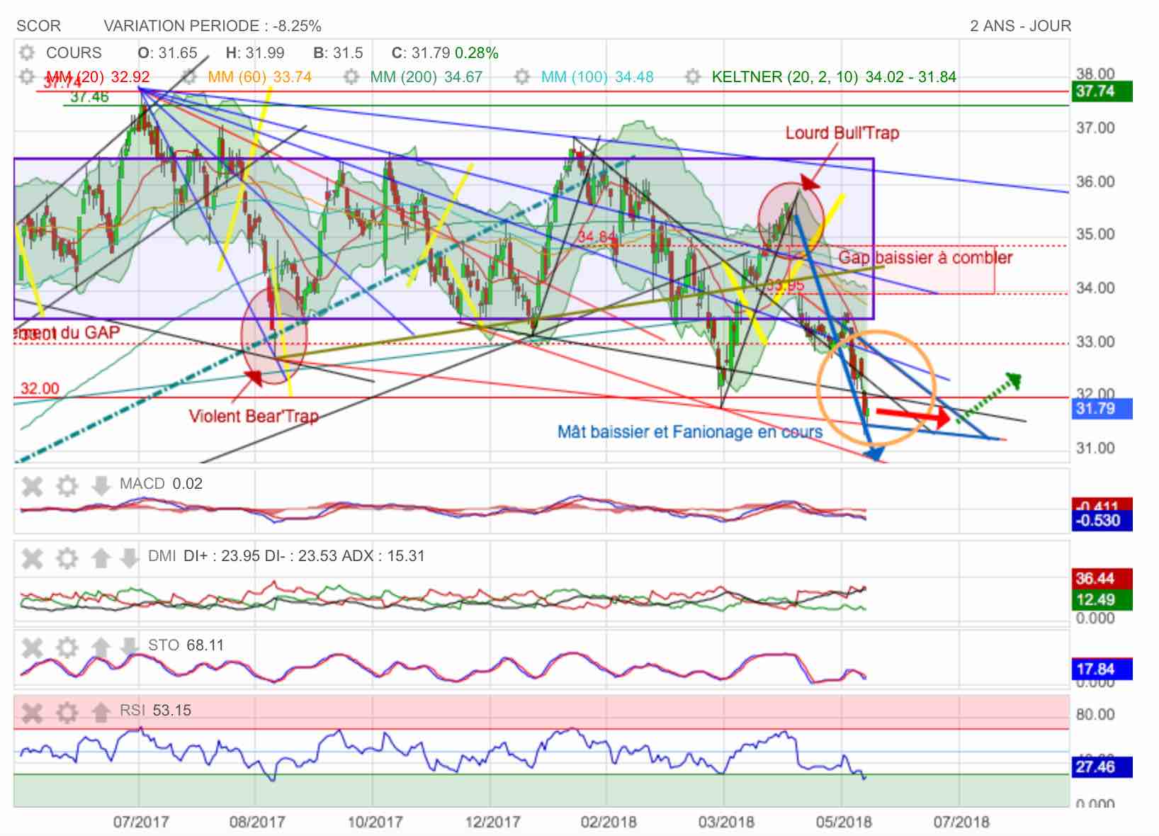Image resolution: width=1159 pixels, height=836 pixels.
Task: Move STO panel down
Action: 129,648
